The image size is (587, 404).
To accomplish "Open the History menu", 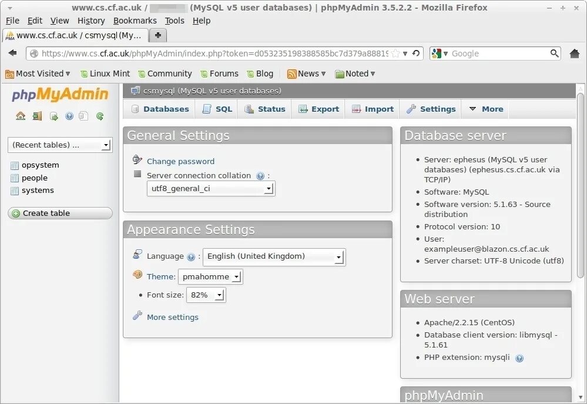I will [91, 21].
